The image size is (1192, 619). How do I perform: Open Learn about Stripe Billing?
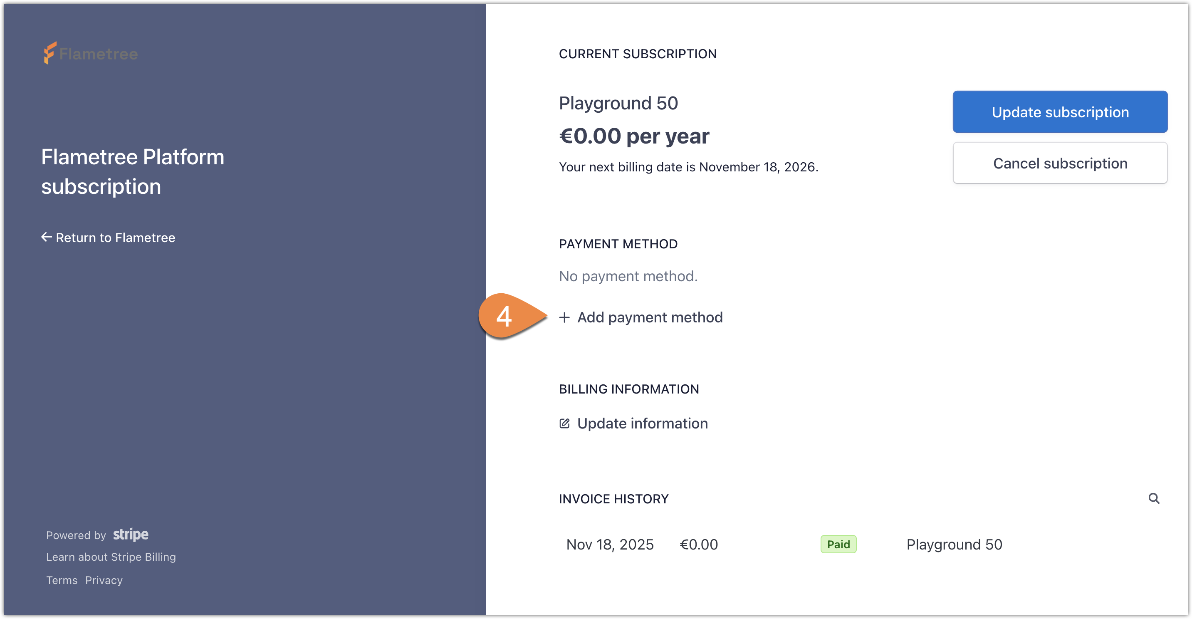[x=111, y=557]
